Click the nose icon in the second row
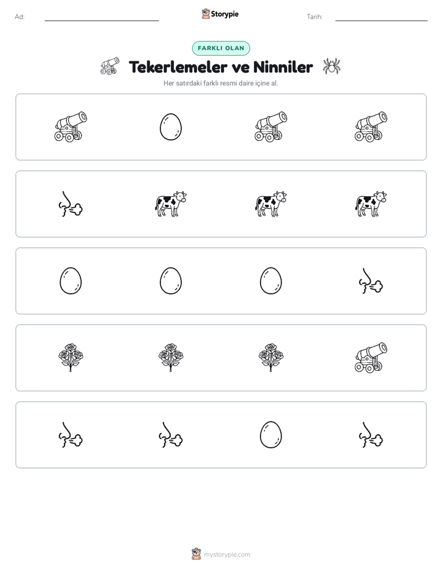 [x=71, y=204]
